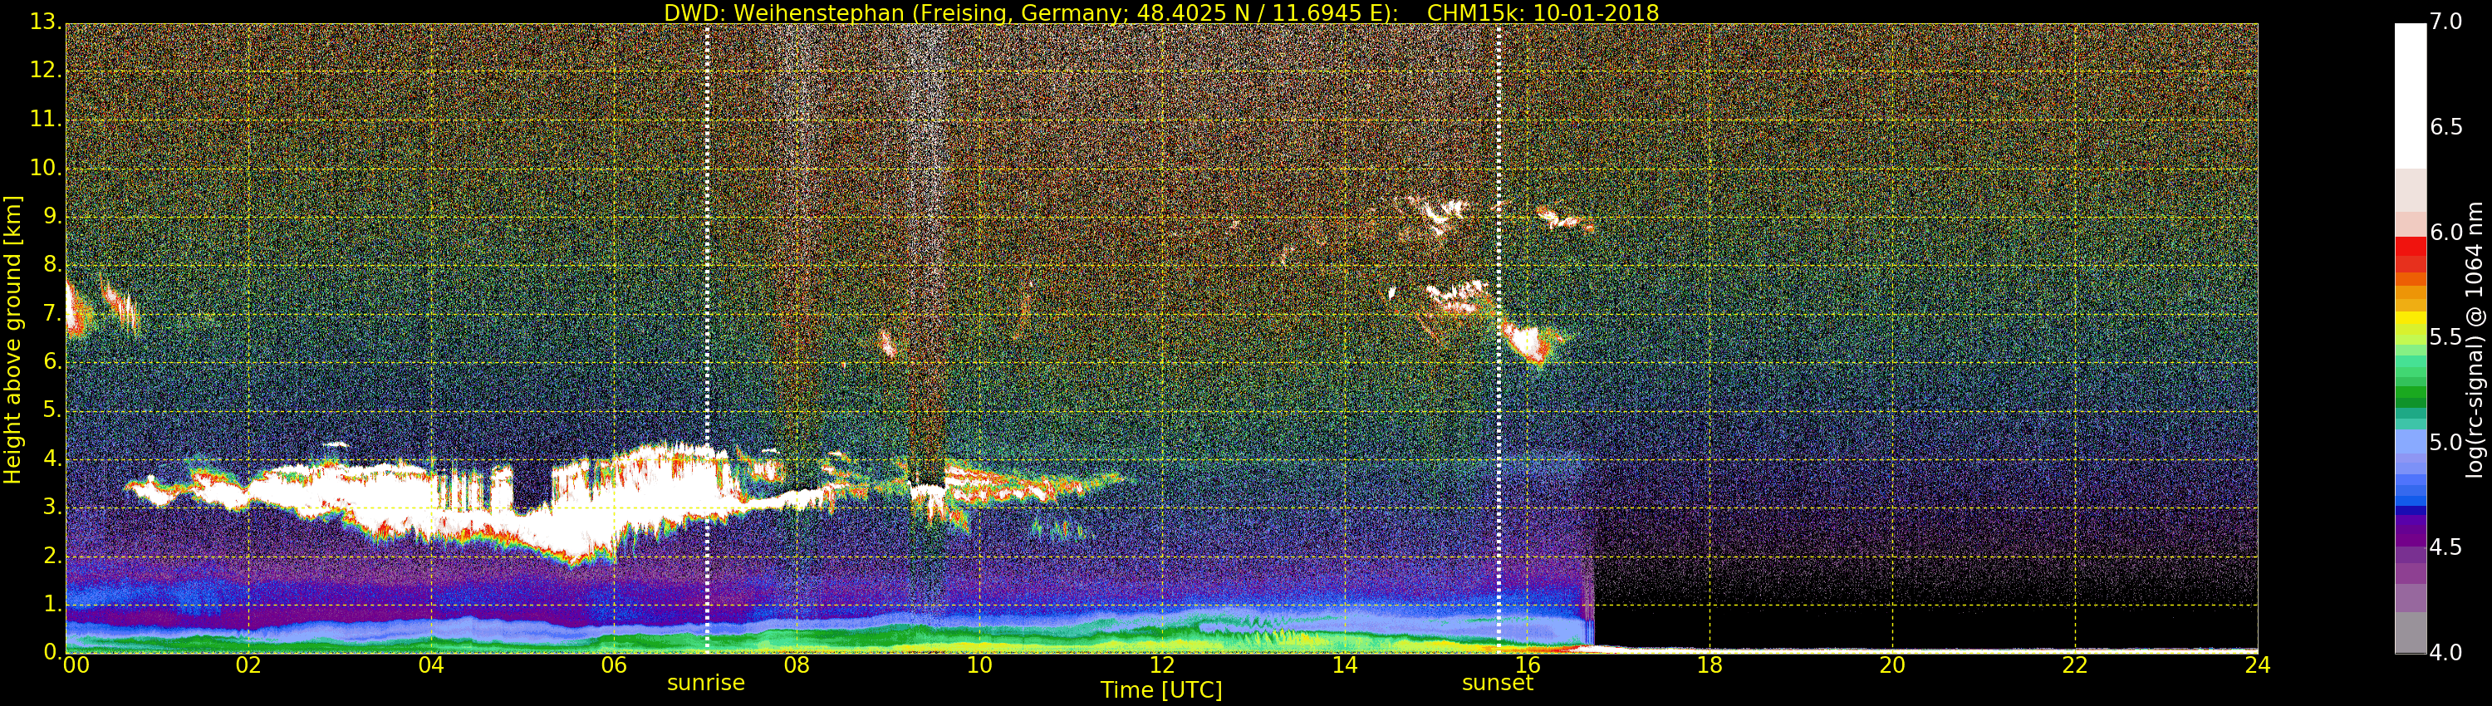Image resolution: width=2492 pixels, height=706 pixels.
Task: Click the 00 hour tick at the axis start
Action: pos(76,664)
